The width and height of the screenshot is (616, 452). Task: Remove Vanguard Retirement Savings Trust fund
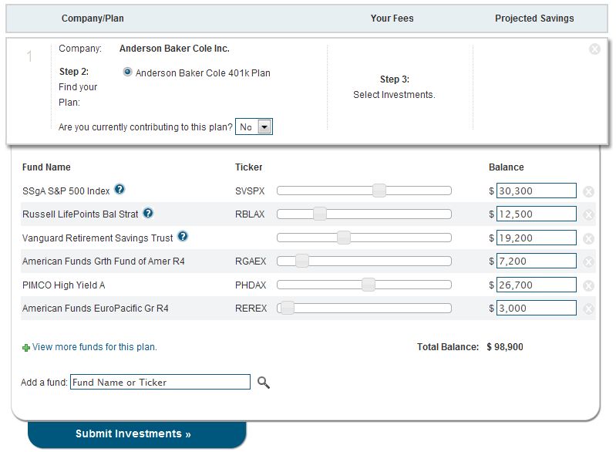pos(588,238)
